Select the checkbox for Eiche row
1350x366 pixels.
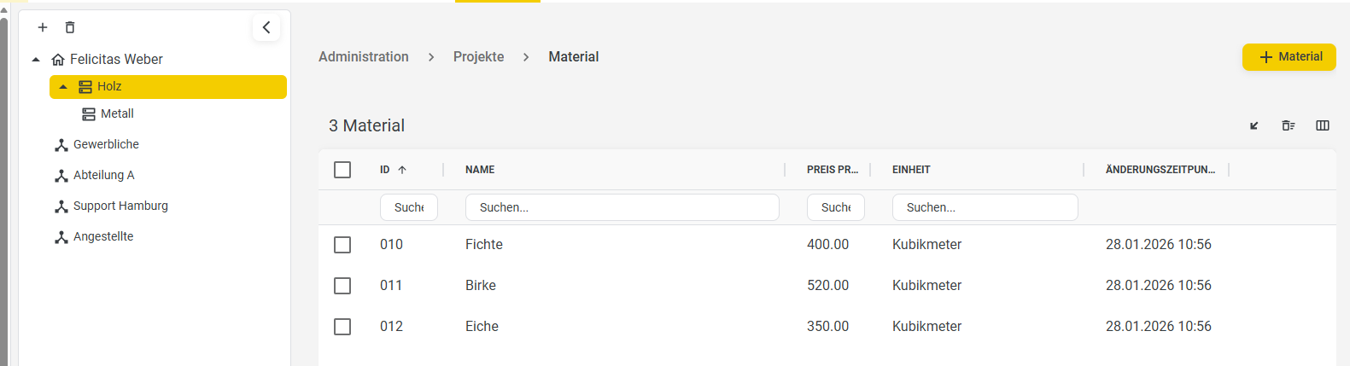[x=342, y=327]
